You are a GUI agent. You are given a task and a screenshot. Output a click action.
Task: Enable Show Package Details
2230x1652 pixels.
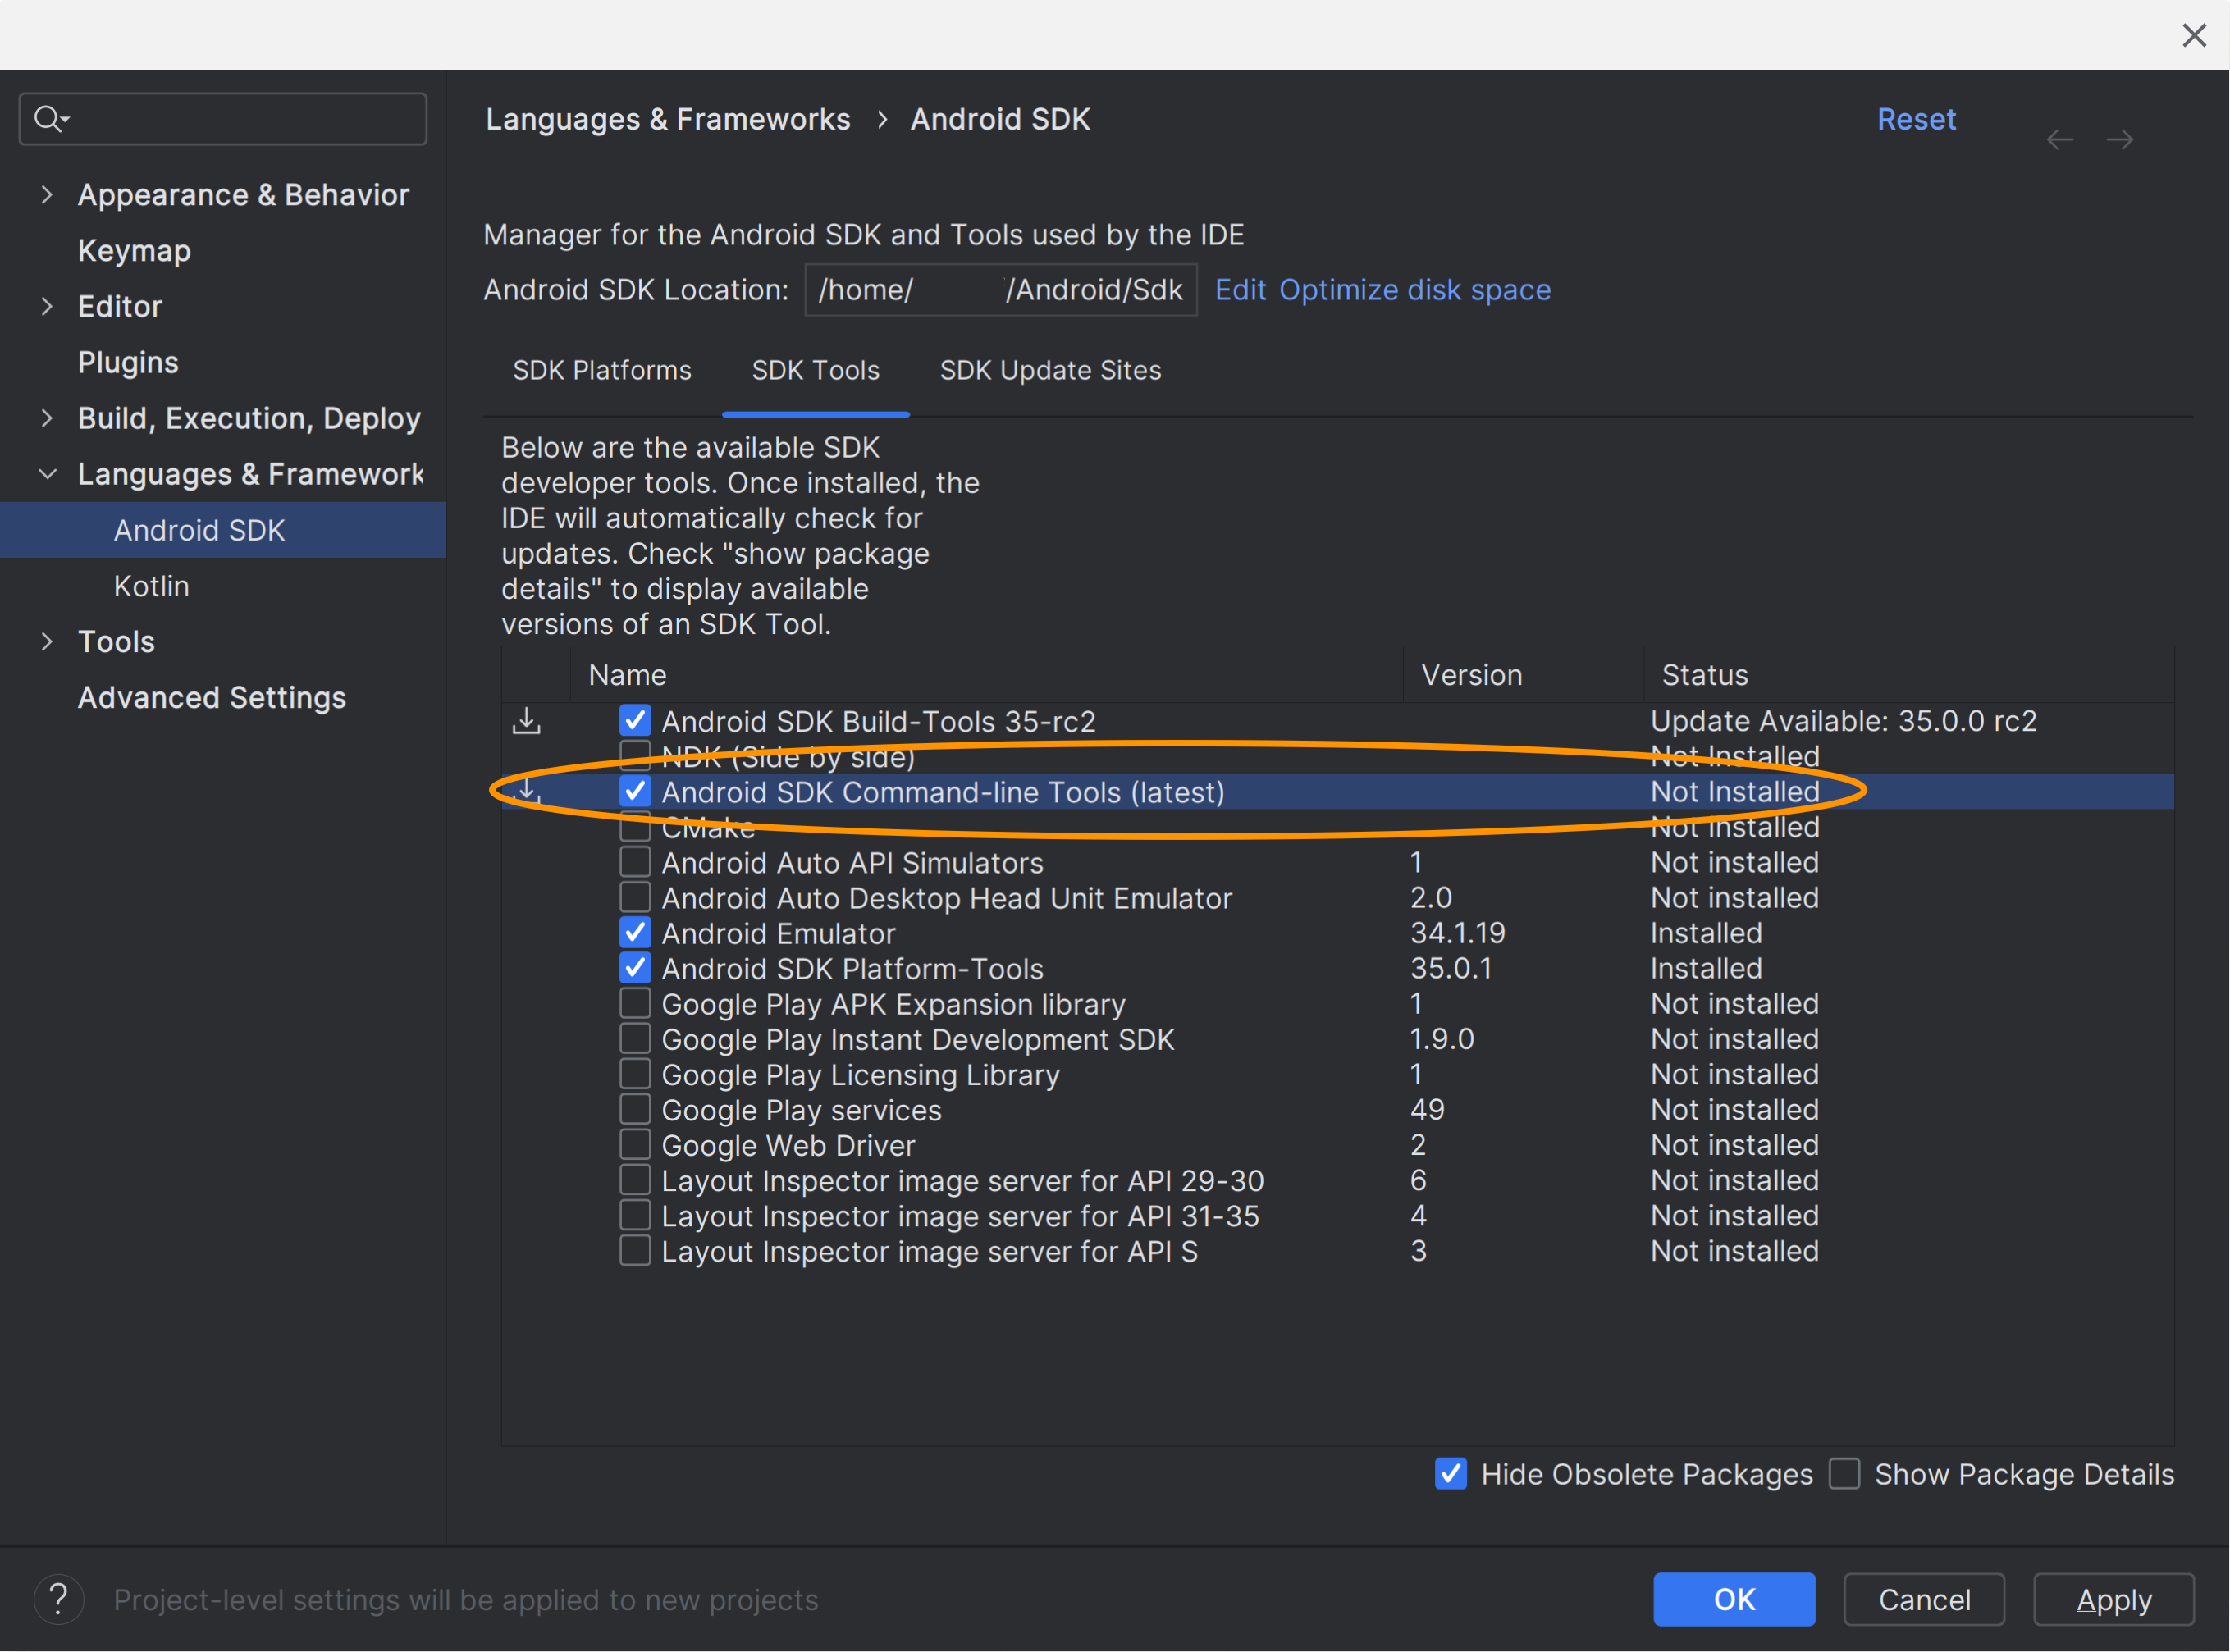pos(1844,1473)
